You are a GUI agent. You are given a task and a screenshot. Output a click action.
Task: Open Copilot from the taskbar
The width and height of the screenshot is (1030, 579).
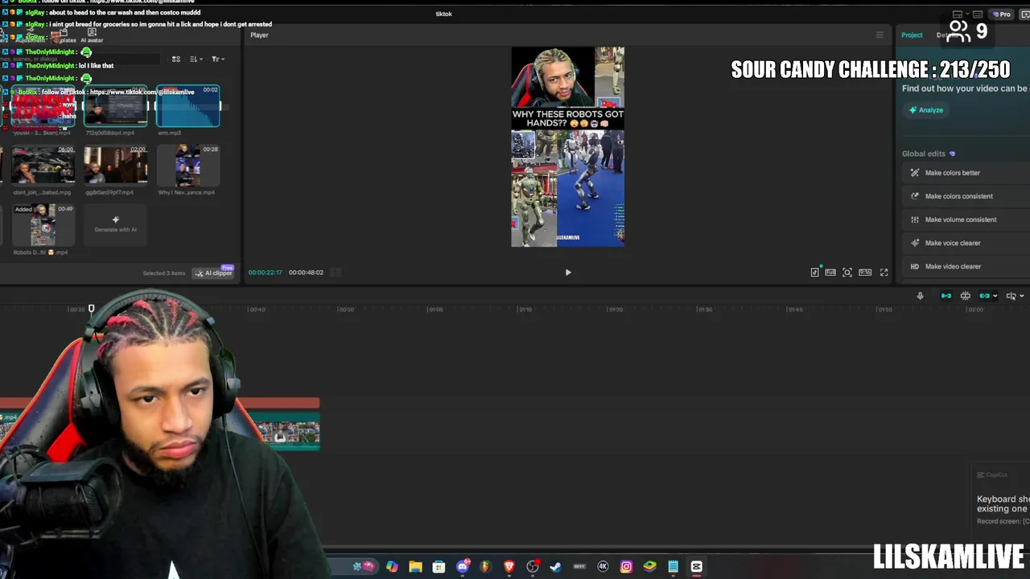[392, 567]
